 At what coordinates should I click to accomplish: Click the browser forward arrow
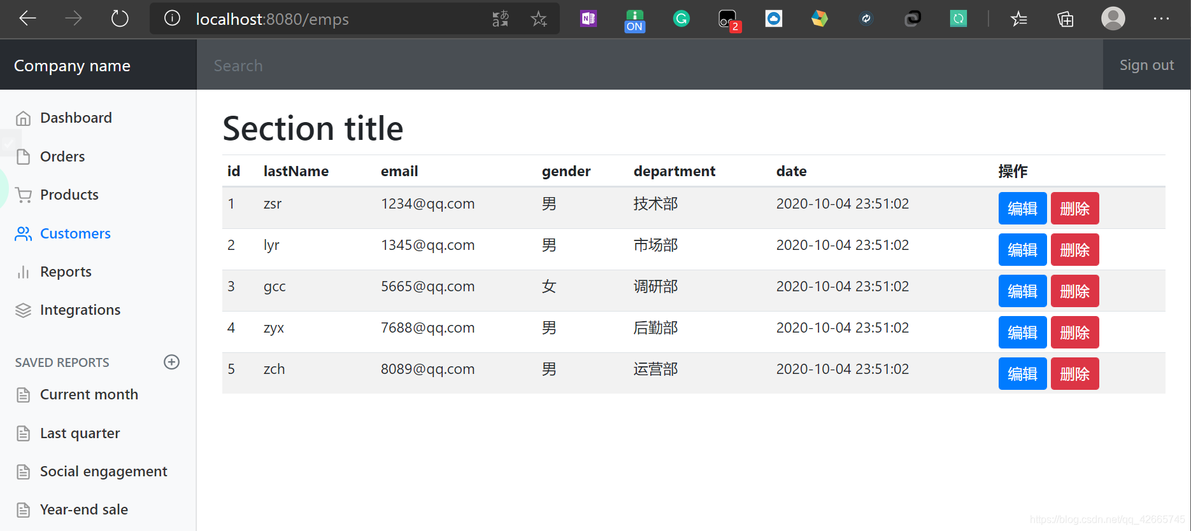coord(74,18)
